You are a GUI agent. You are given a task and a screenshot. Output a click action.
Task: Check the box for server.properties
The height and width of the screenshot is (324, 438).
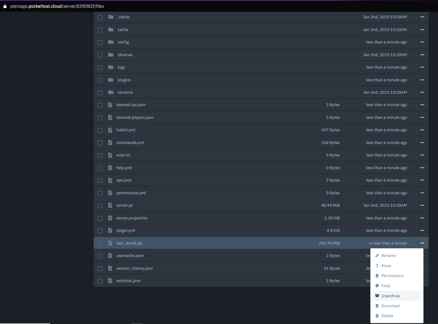(101, 218)
